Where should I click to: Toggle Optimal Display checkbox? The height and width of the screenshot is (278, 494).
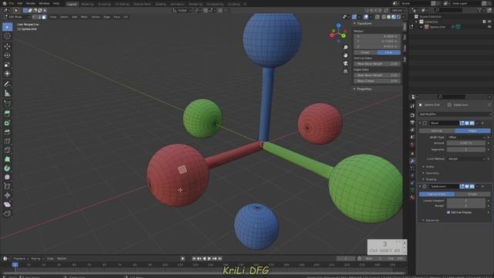(448, 212)
